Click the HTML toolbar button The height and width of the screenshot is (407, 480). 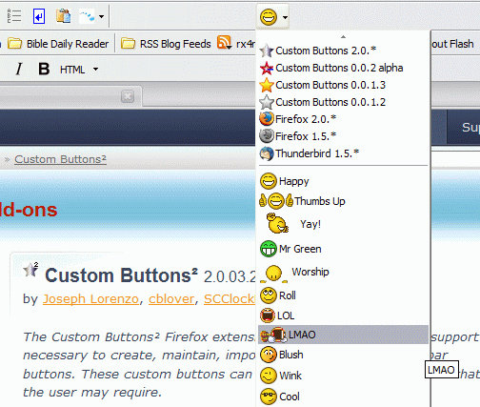pos(72,70)
